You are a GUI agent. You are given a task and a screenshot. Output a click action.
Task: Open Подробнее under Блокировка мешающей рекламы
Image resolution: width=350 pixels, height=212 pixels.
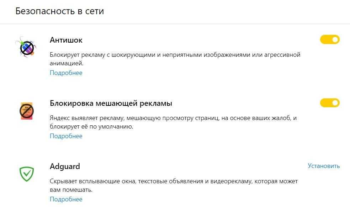[x=66, y=136]
